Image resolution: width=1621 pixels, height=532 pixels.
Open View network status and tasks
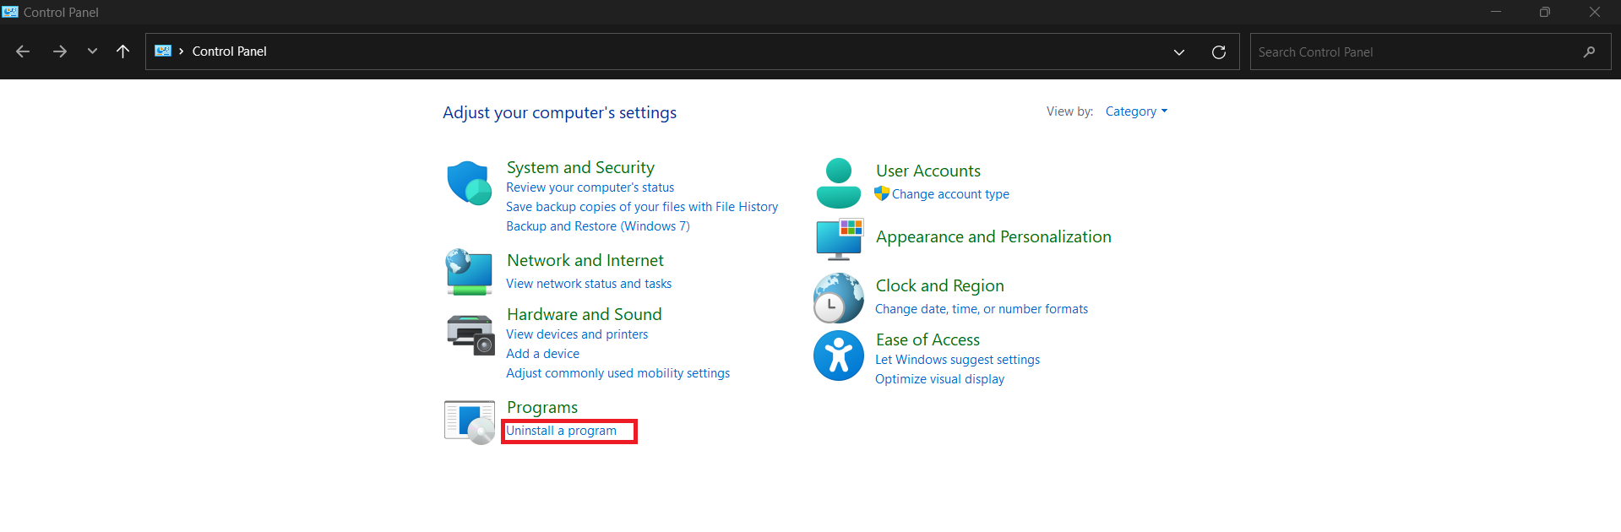pyautogui.click(x=589, y=284)
